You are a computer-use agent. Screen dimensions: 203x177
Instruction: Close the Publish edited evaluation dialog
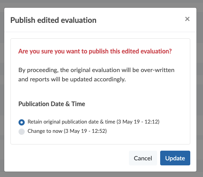pyautogui.click(x=187, y=19)
